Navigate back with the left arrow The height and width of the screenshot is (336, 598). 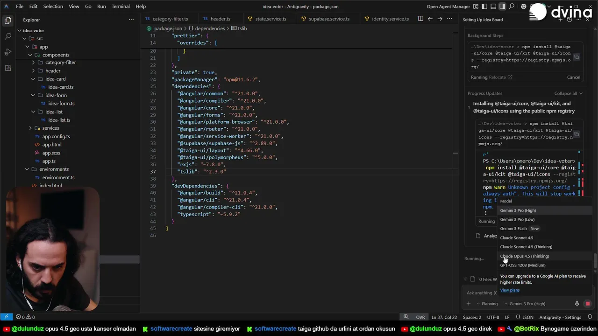(x=430, y=19)
